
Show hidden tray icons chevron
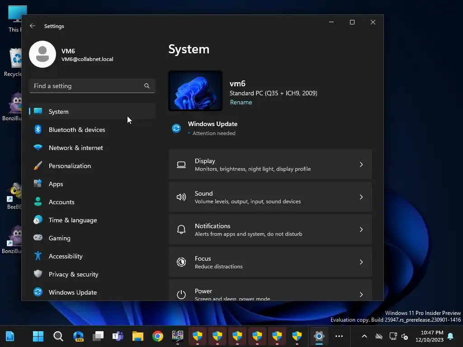point(364,336)
